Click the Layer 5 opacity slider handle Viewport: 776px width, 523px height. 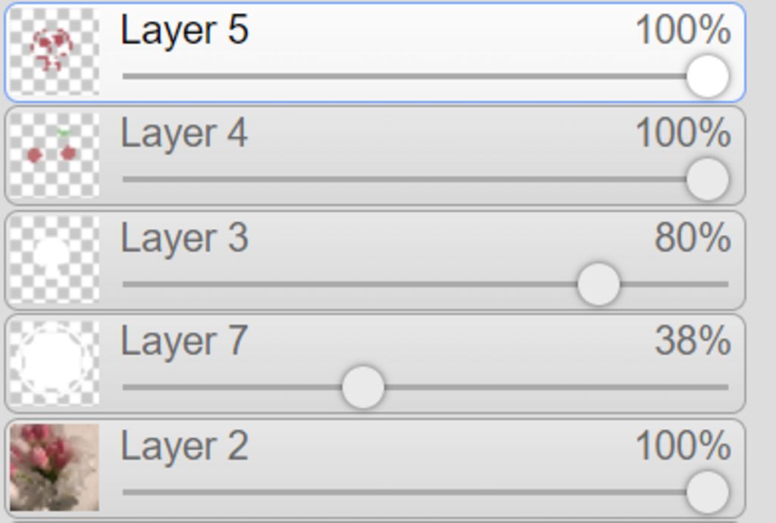(x=707, y=76)
